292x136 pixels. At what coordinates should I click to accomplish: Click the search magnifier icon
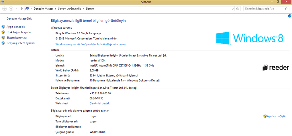(x=286, y=9)
